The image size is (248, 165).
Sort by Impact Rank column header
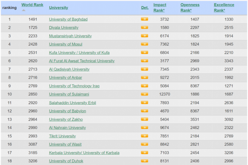[160, 7]
